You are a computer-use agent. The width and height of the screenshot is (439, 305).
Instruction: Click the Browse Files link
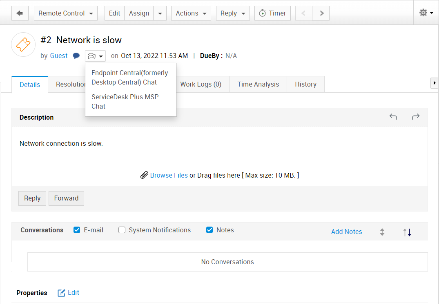click(169, 175)
